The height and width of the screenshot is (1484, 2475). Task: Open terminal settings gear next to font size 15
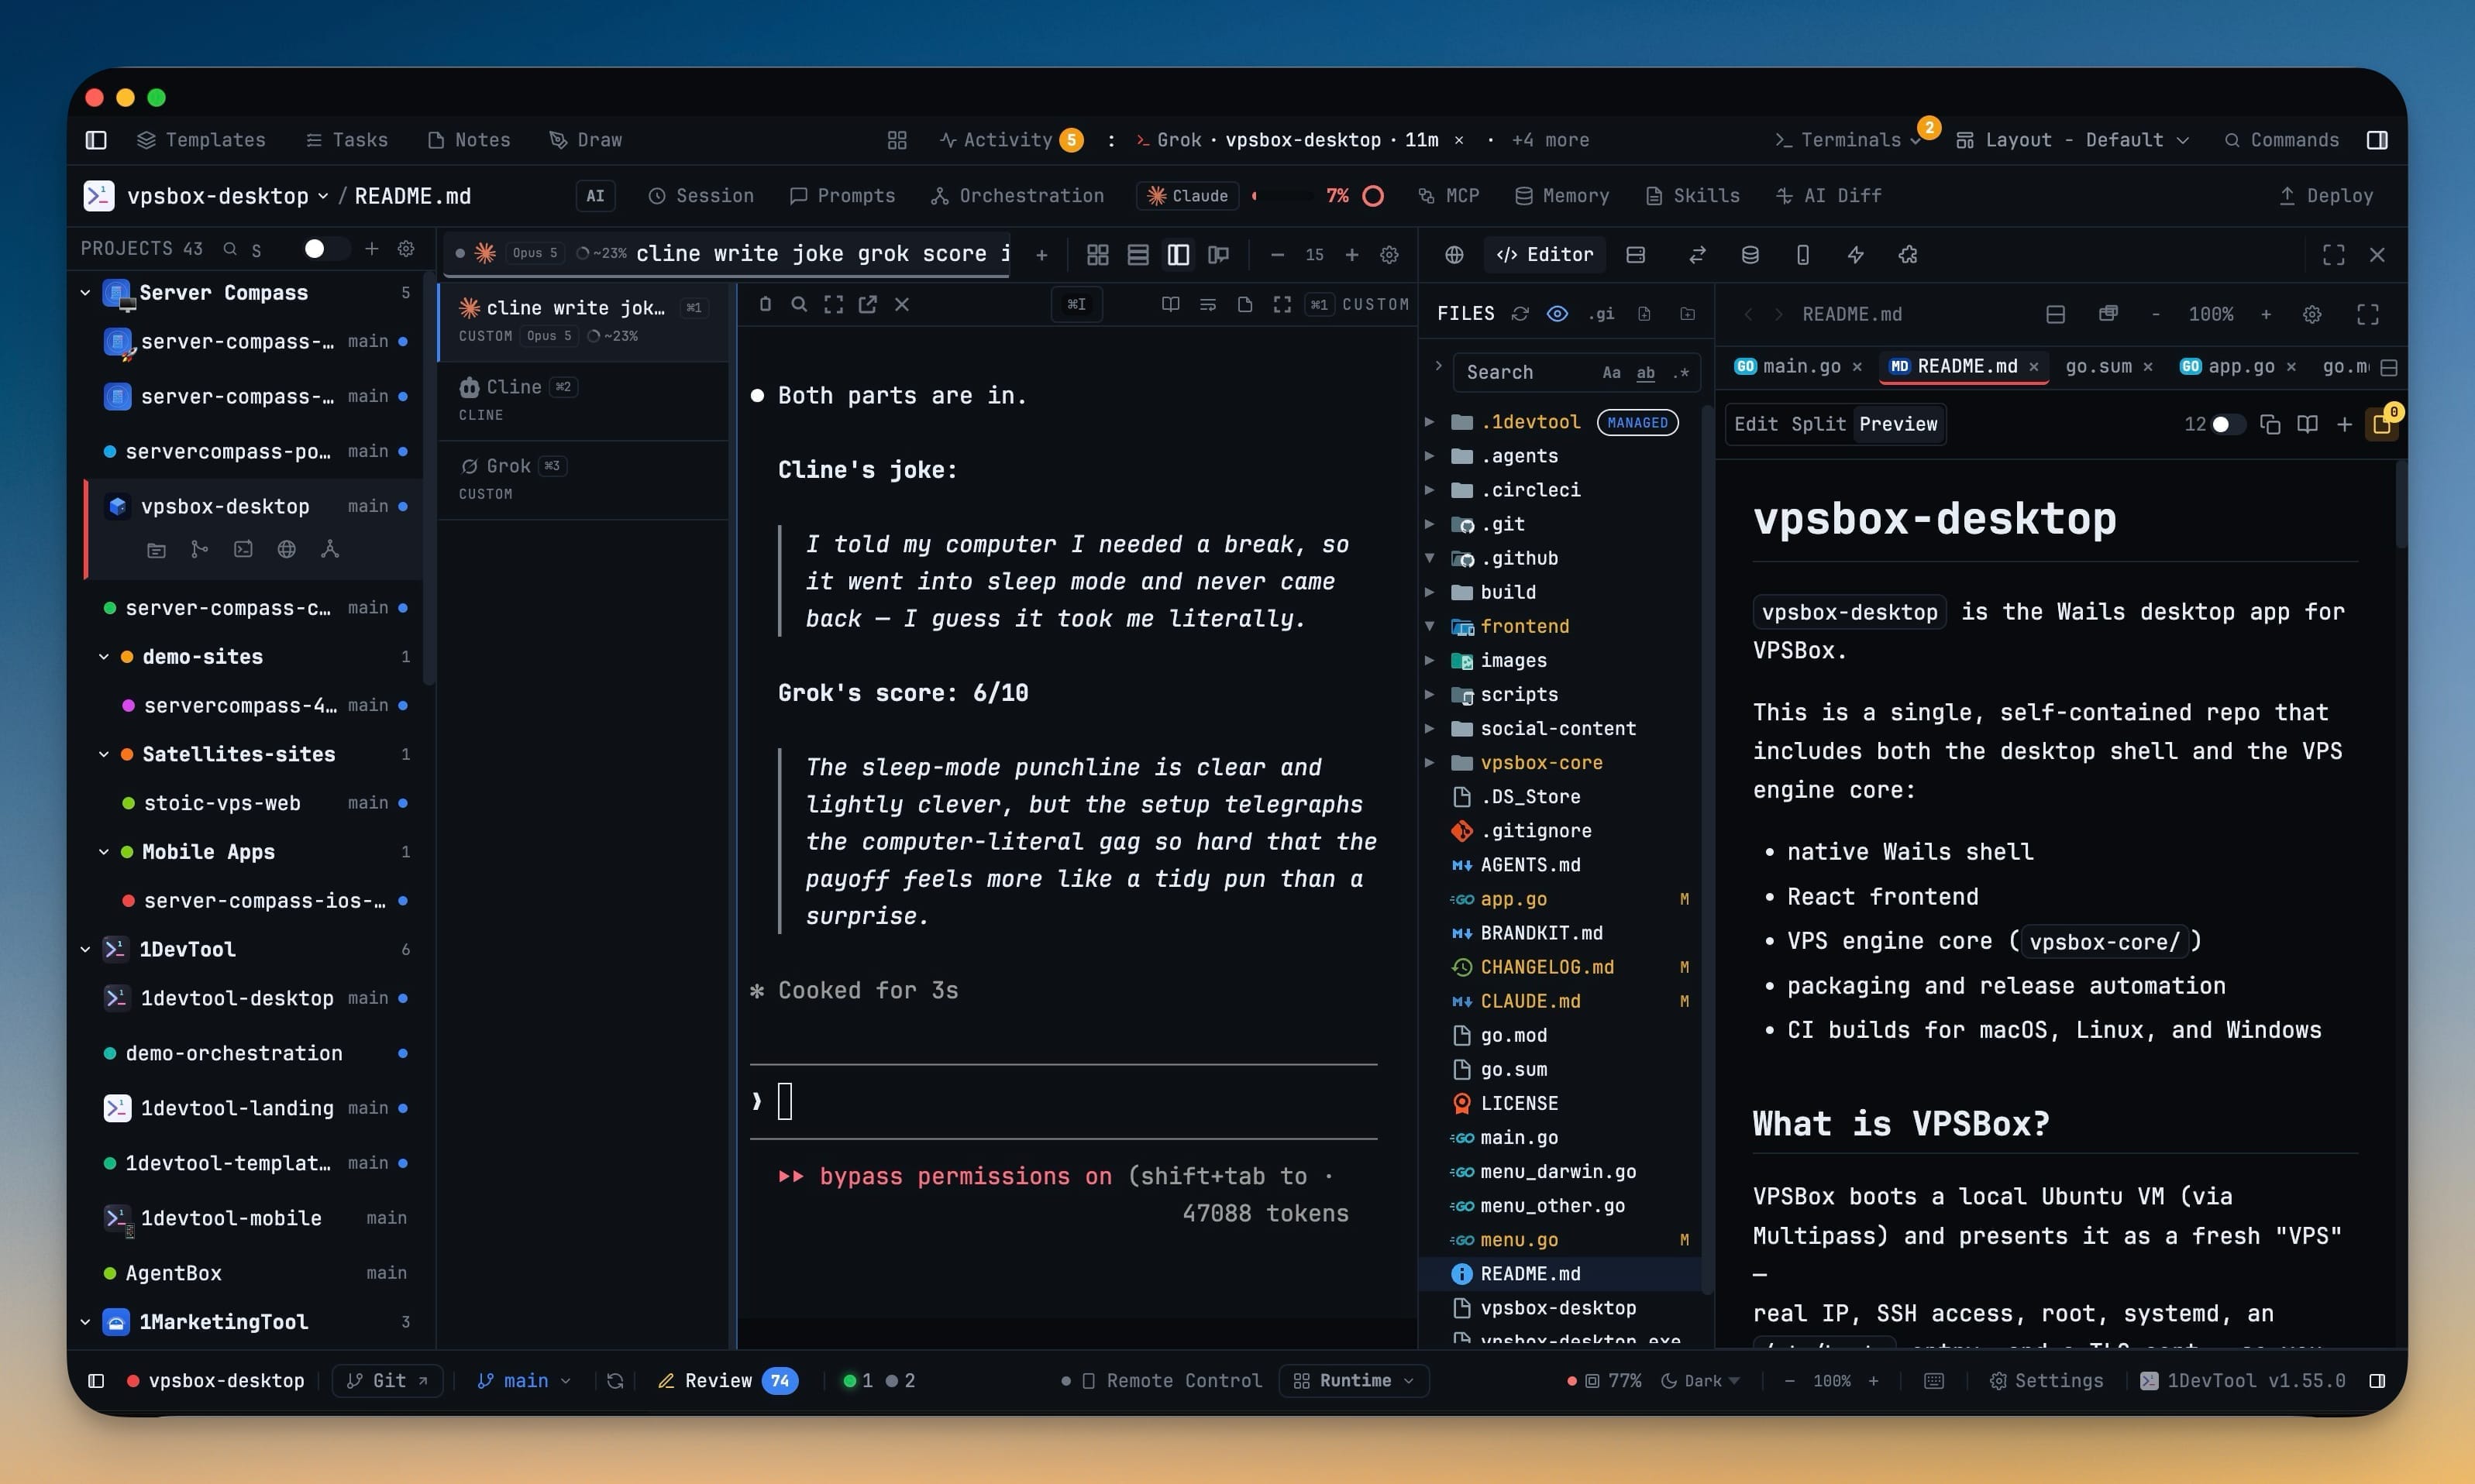point(1389,255)
